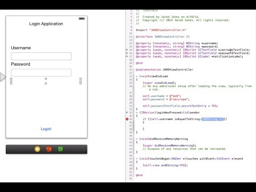Click the #import "JARDViewController.h" line
This screenshot has width=256, height=192.
[x=161, y=30]
